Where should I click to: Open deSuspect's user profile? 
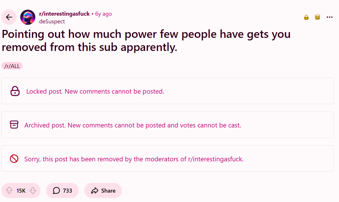[x=52, y=21]
